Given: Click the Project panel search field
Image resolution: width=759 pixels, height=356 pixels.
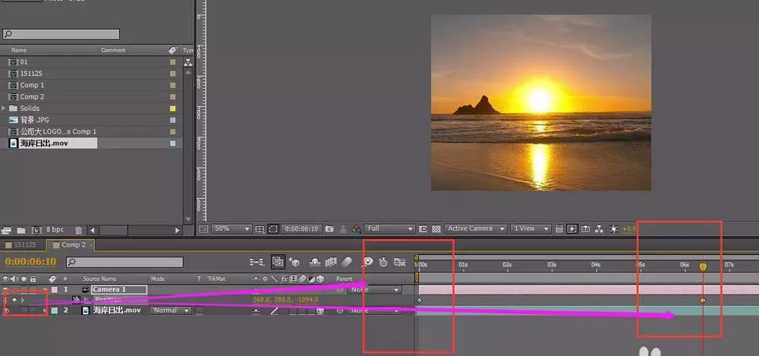Looking at the screenshot, I should (x=61, y=34).
